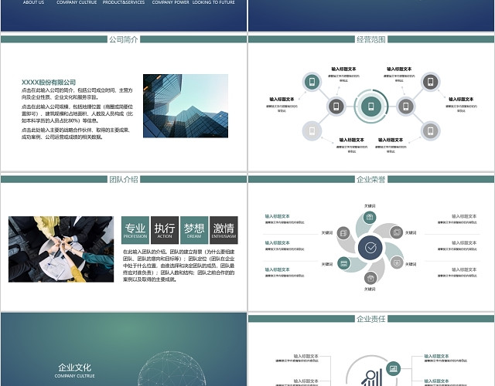Click the paragraph beginning 点击在此输入公司规模
495x386 pixels.
click(x=77, y=113)
